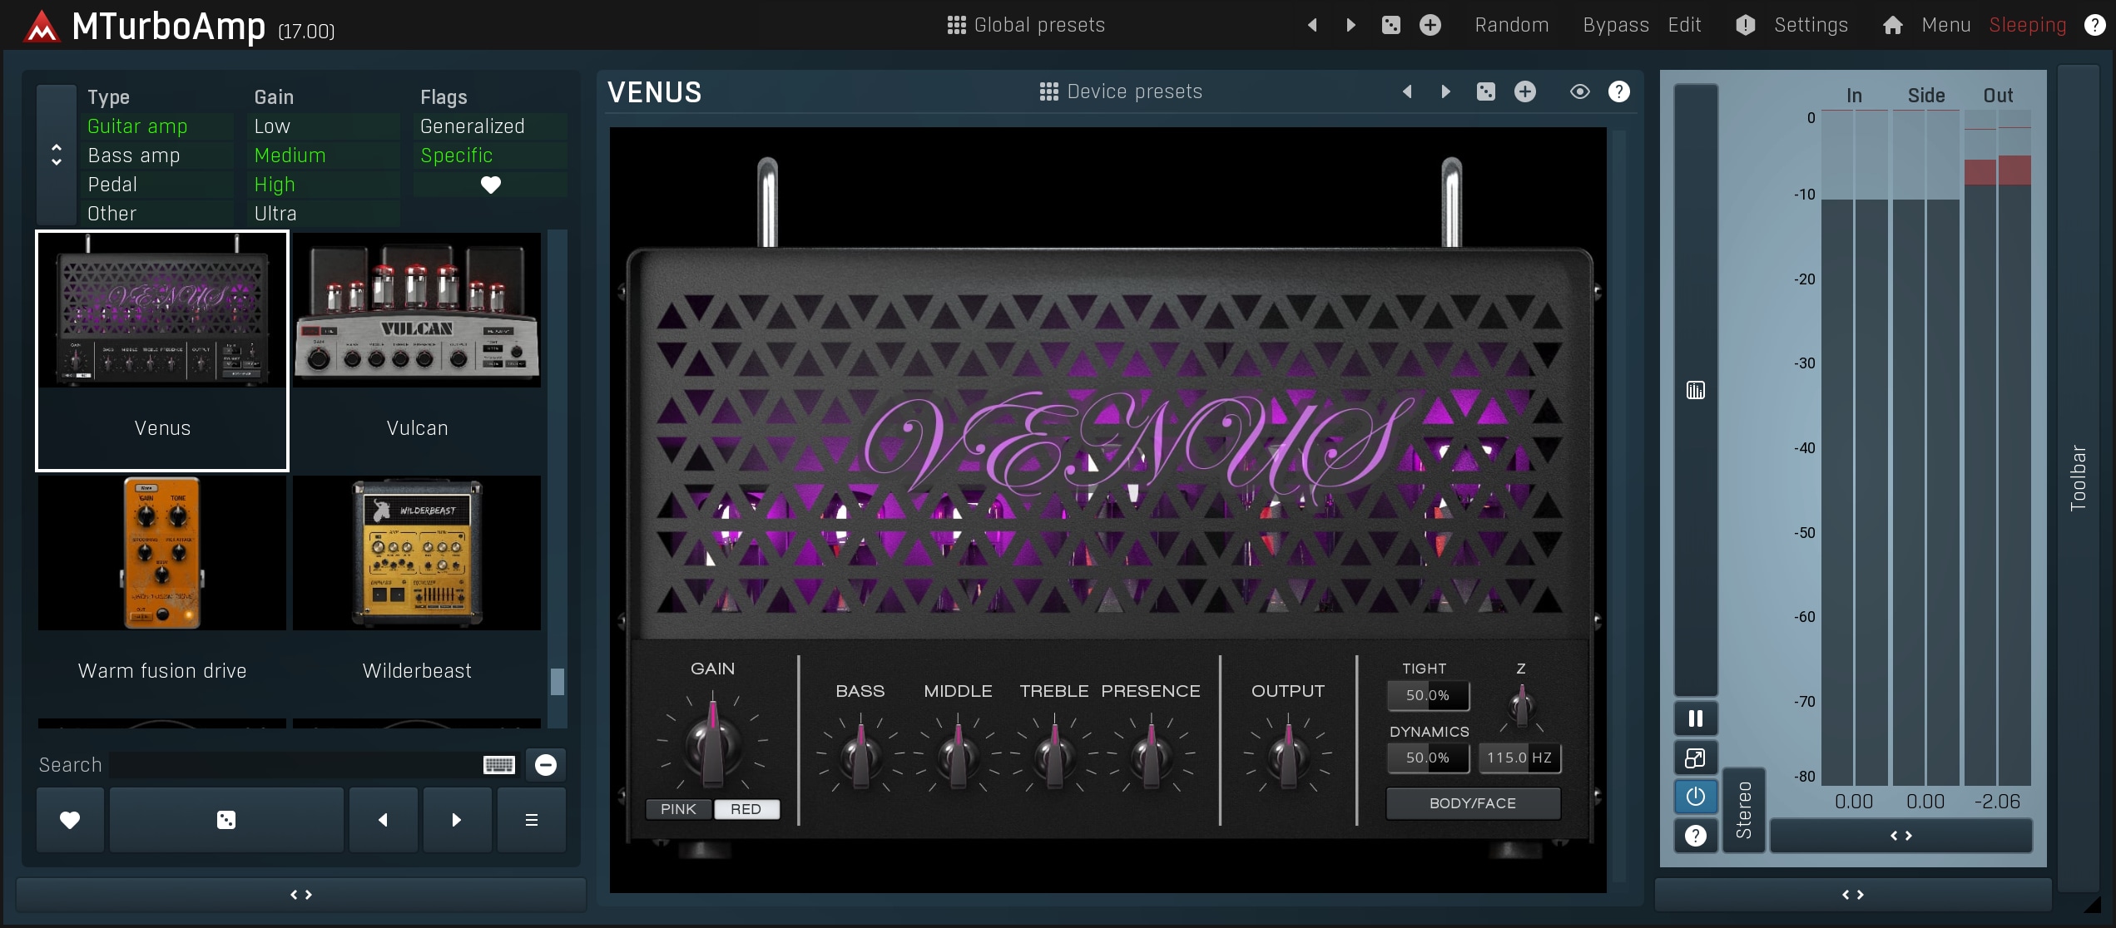Expand the Toolbar side panel

2078,477
